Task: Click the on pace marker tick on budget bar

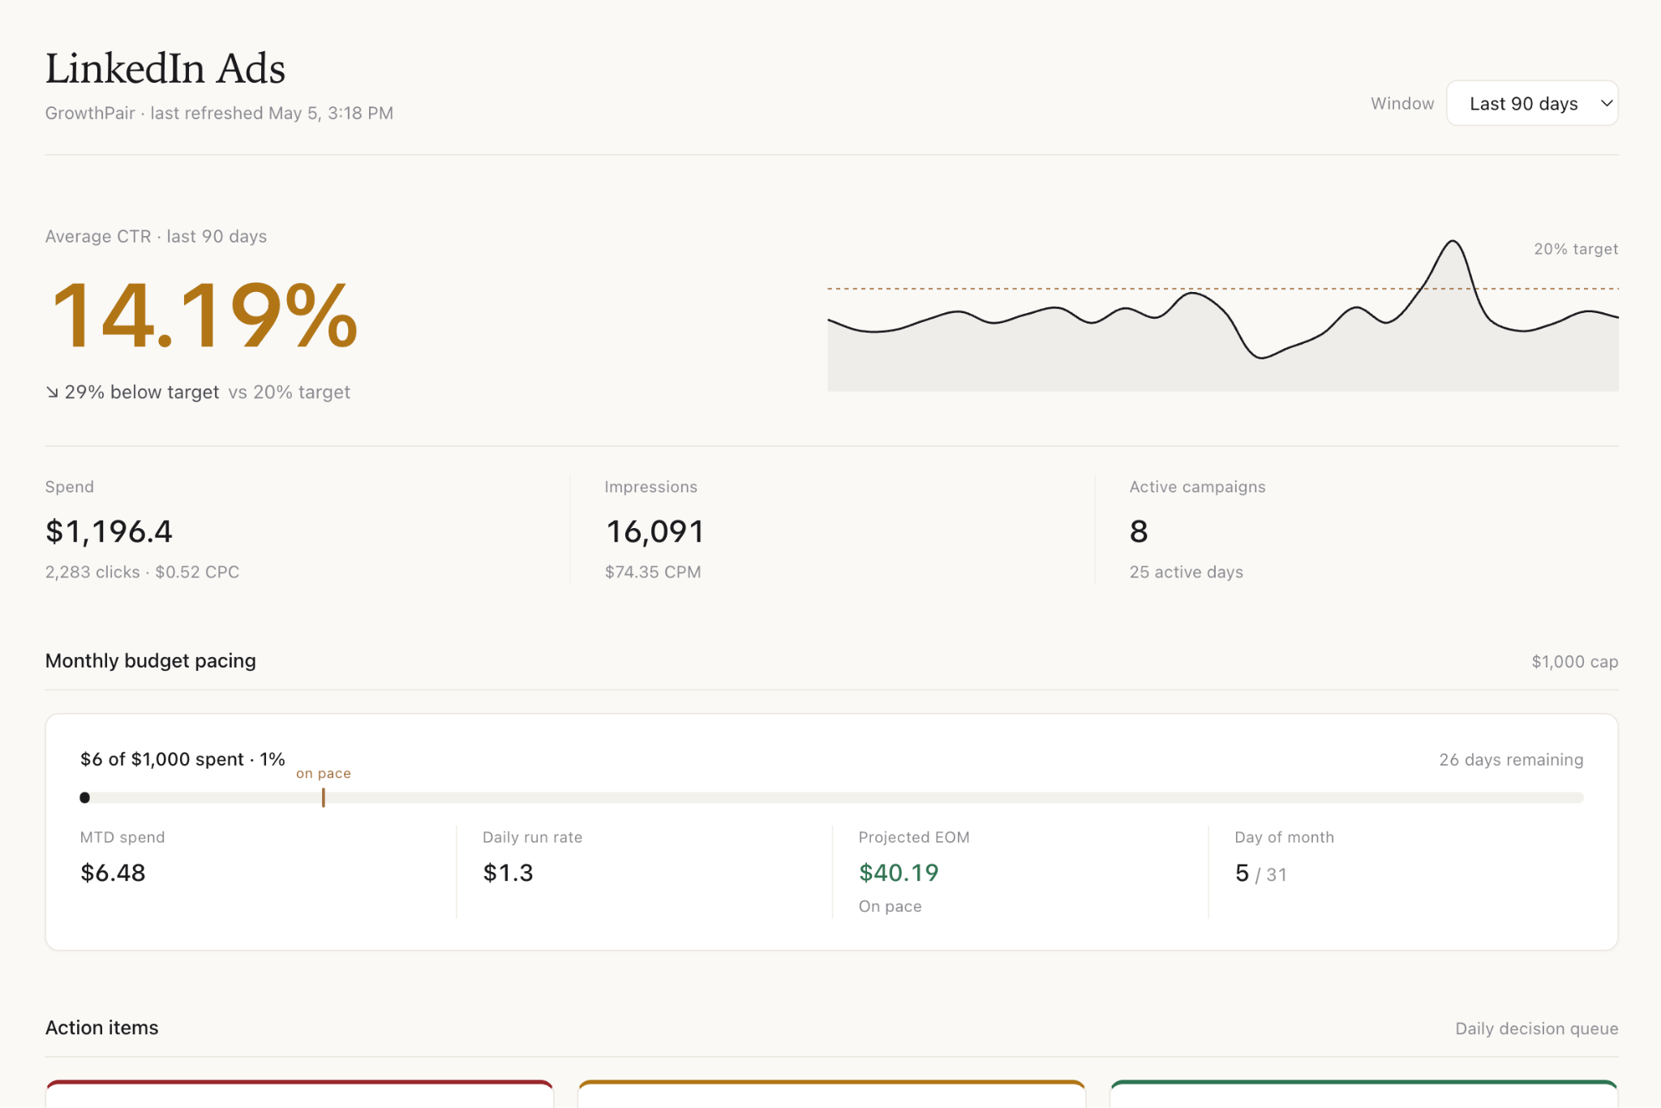Action: (323, 797)
